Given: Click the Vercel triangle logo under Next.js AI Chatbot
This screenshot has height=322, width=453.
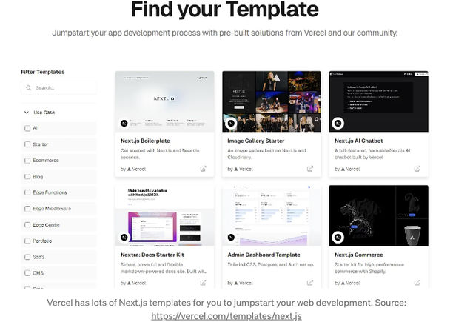Looking at the screenshot, I should 343,169.
